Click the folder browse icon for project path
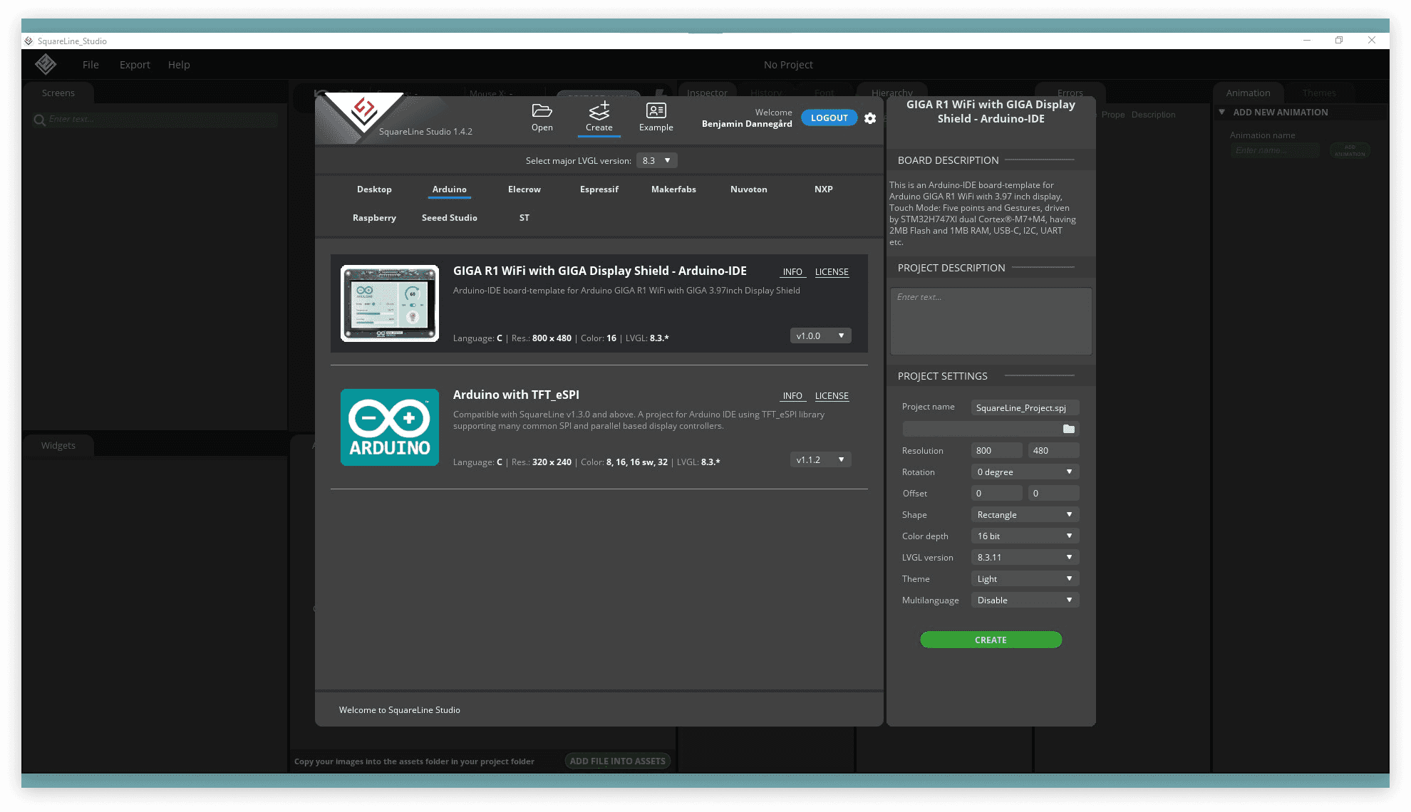 (x=1068, y=429)
